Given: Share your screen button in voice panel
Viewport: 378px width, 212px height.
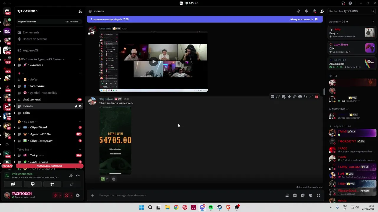Looking at the screenshot, I should point(32,184).
